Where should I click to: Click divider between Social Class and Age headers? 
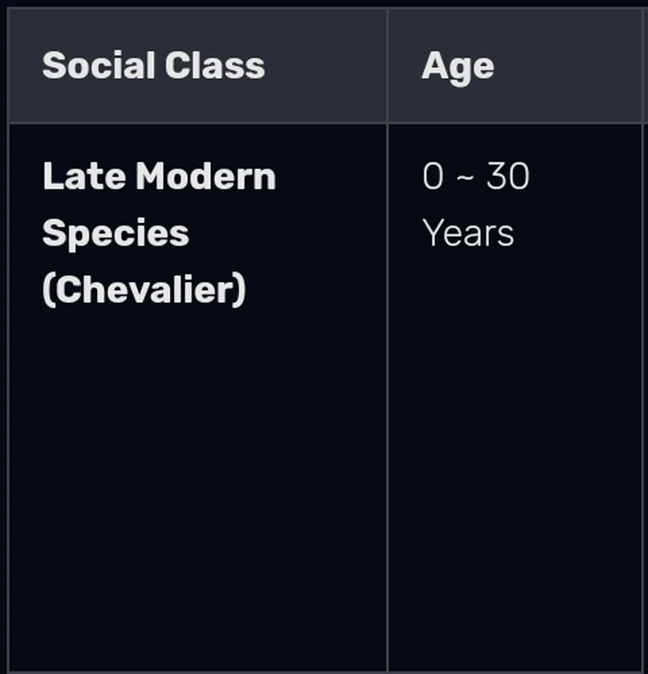(x=388, y=65)
